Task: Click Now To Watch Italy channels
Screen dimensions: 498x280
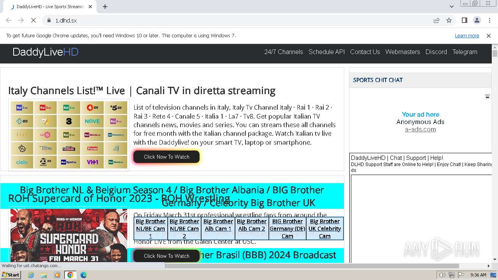Action: [x=167, y=157]
